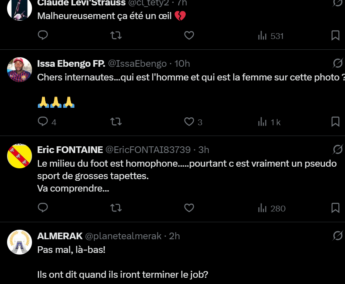This screenshot has width=345, height=284.
Task: Like the Claude Levi'Strauss tweet
Action: point(189,36)
